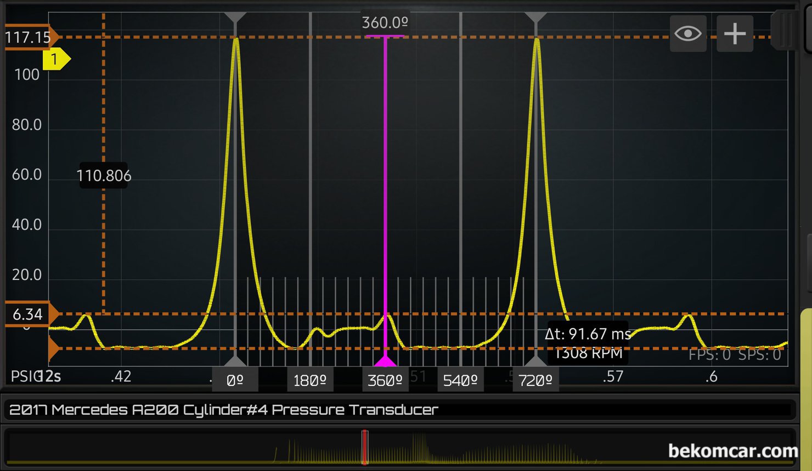Select the yellow channel 1 marker

click(x=55, y=59)
